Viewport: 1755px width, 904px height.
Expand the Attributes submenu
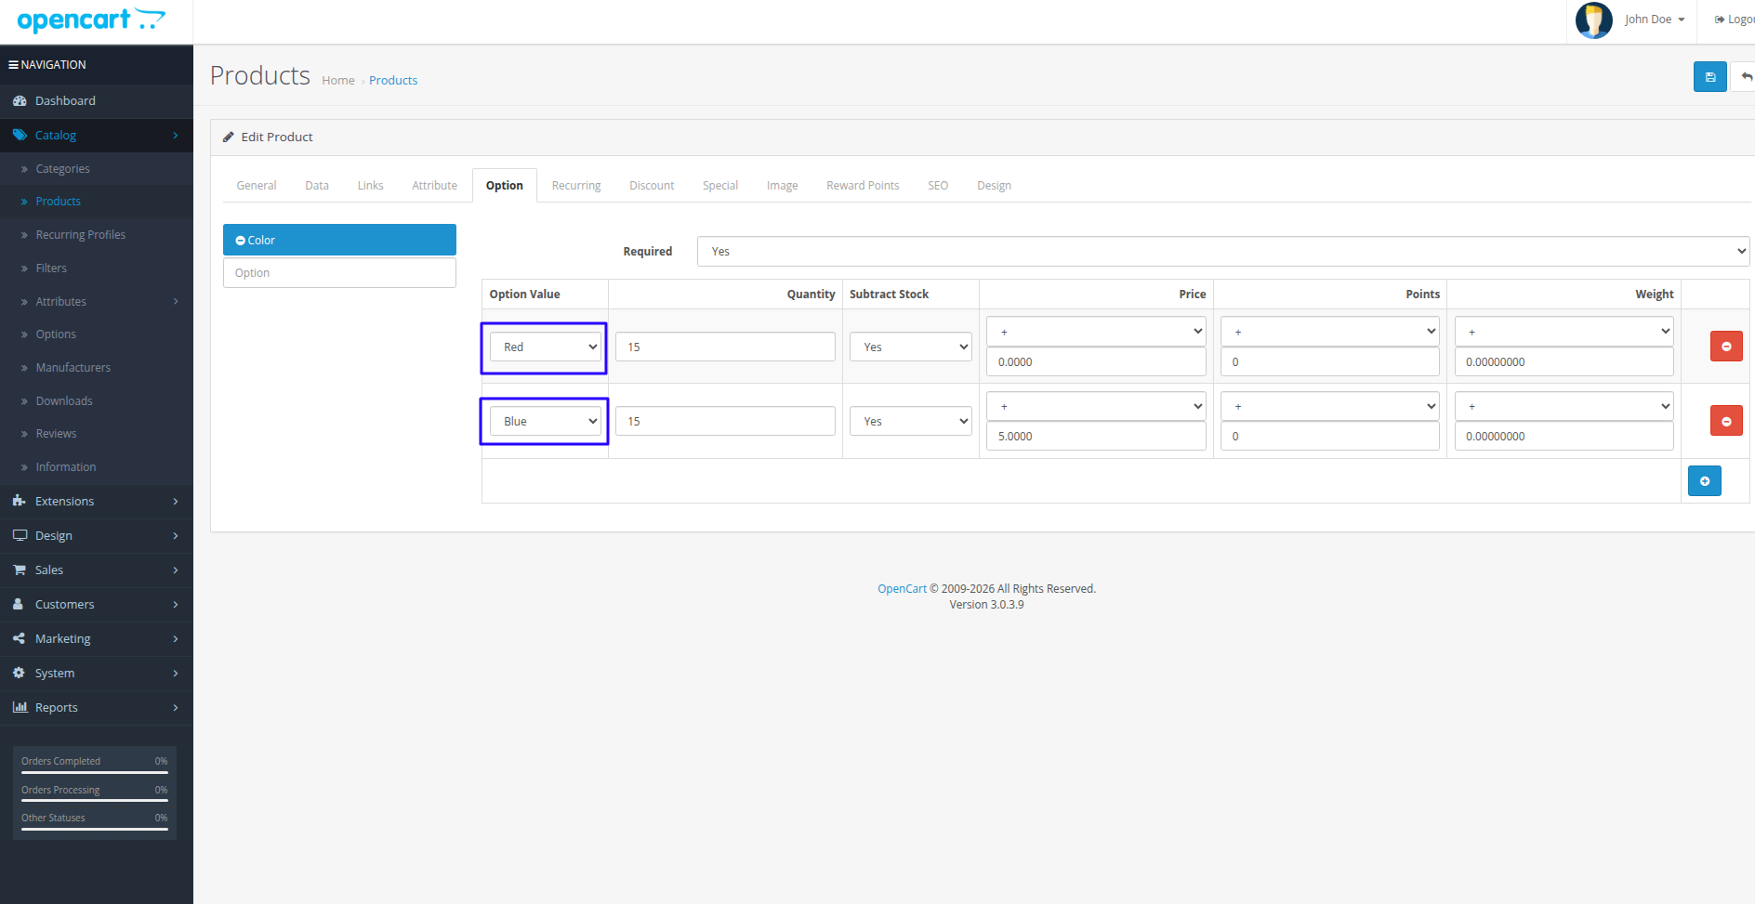97,301
